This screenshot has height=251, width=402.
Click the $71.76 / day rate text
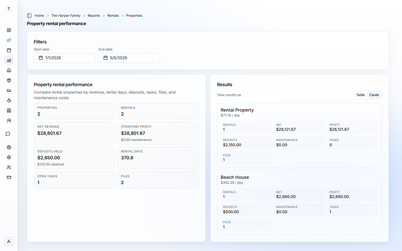tap(230, 115)
